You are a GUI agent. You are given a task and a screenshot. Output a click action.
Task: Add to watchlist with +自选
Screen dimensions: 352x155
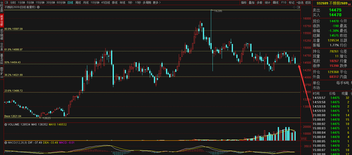[x=300, y=2]
